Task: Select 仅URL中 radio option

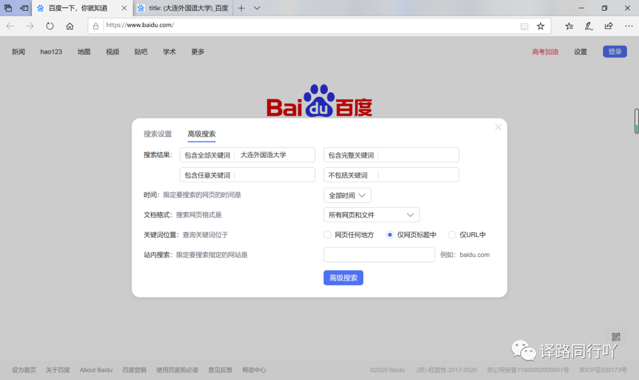Action: [452, 235]
